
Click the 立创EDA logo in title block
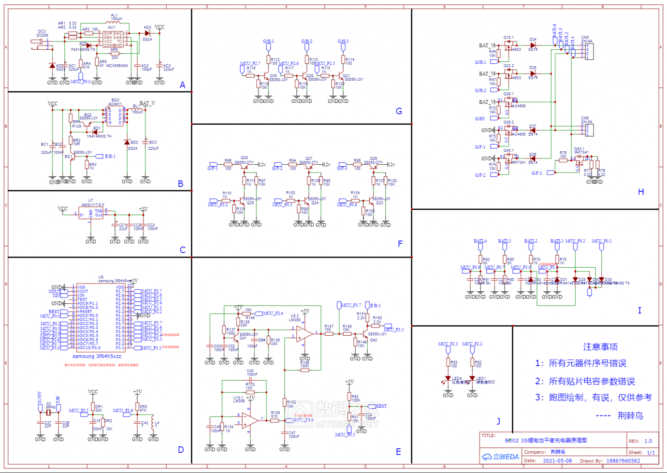point(500,457)
